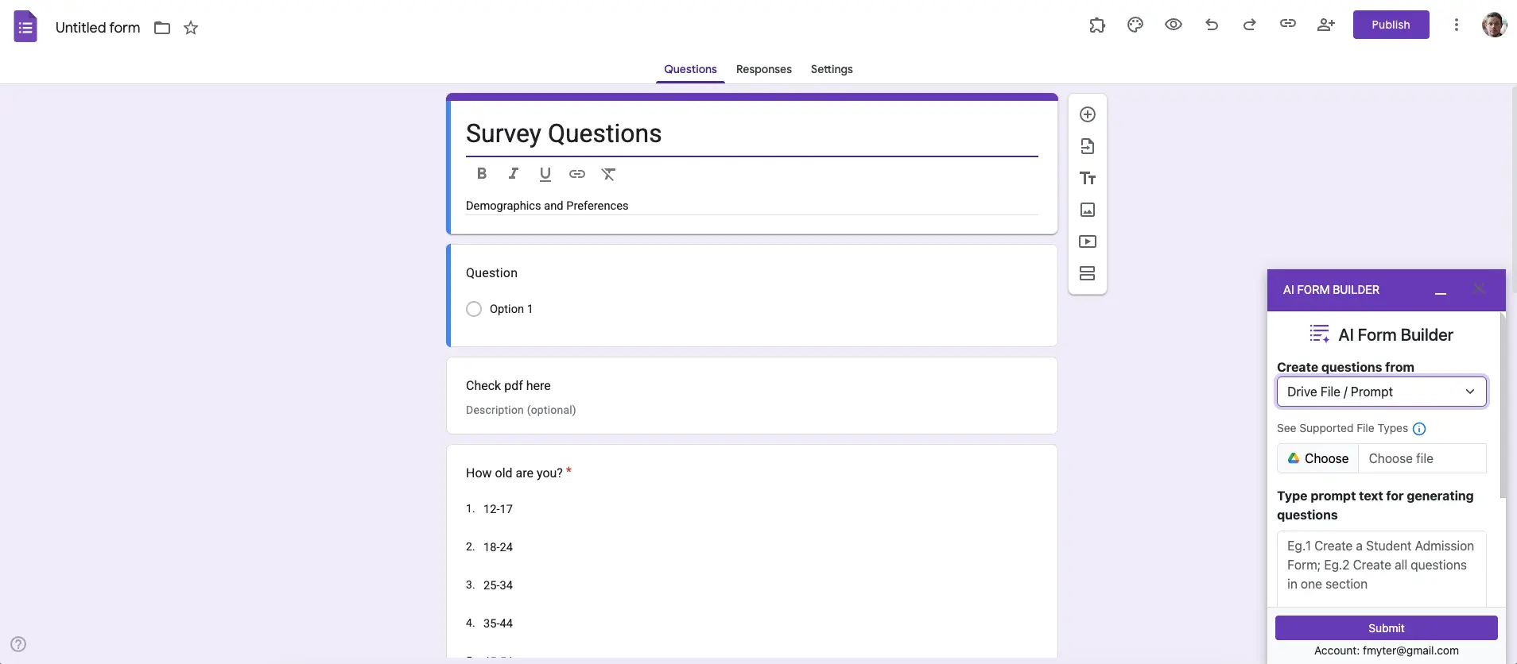Open the theme customization palette
The width and height of the screenshot is (1517, 664).
tap(1135, 25)
